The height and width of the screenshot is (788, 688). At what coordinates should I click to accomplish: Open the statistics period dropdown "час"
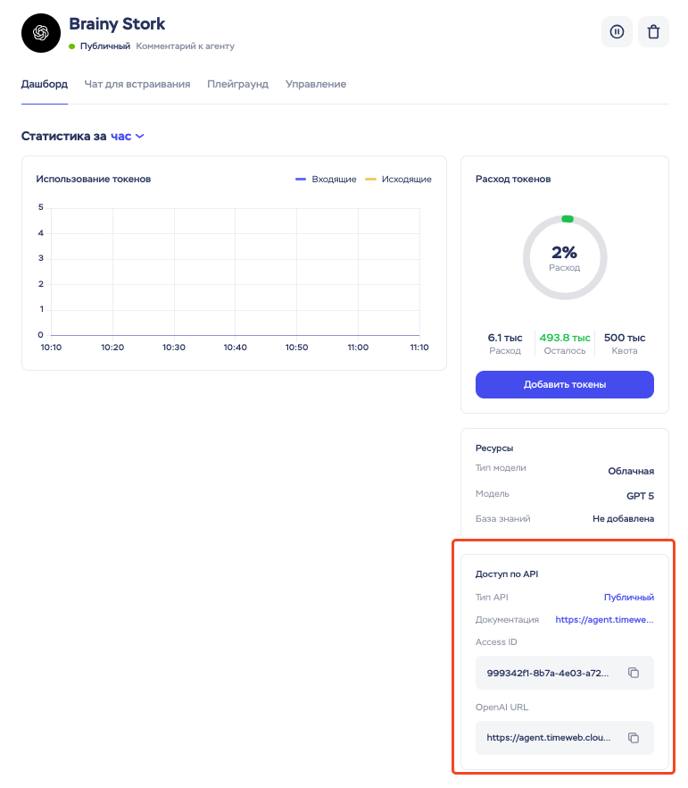127,137
